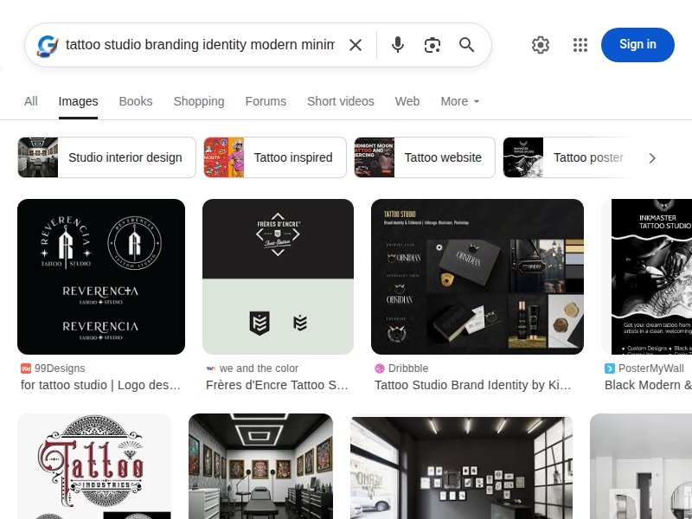Open the Google apps launcher grid
This screenshot has width=692, height=519.
pyautogui.click(x=580, y=45)
